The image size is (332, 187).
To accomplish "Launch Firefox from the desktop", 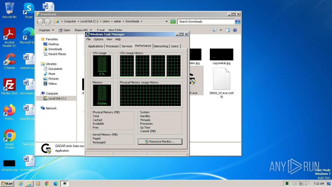I will coord(9,112).
